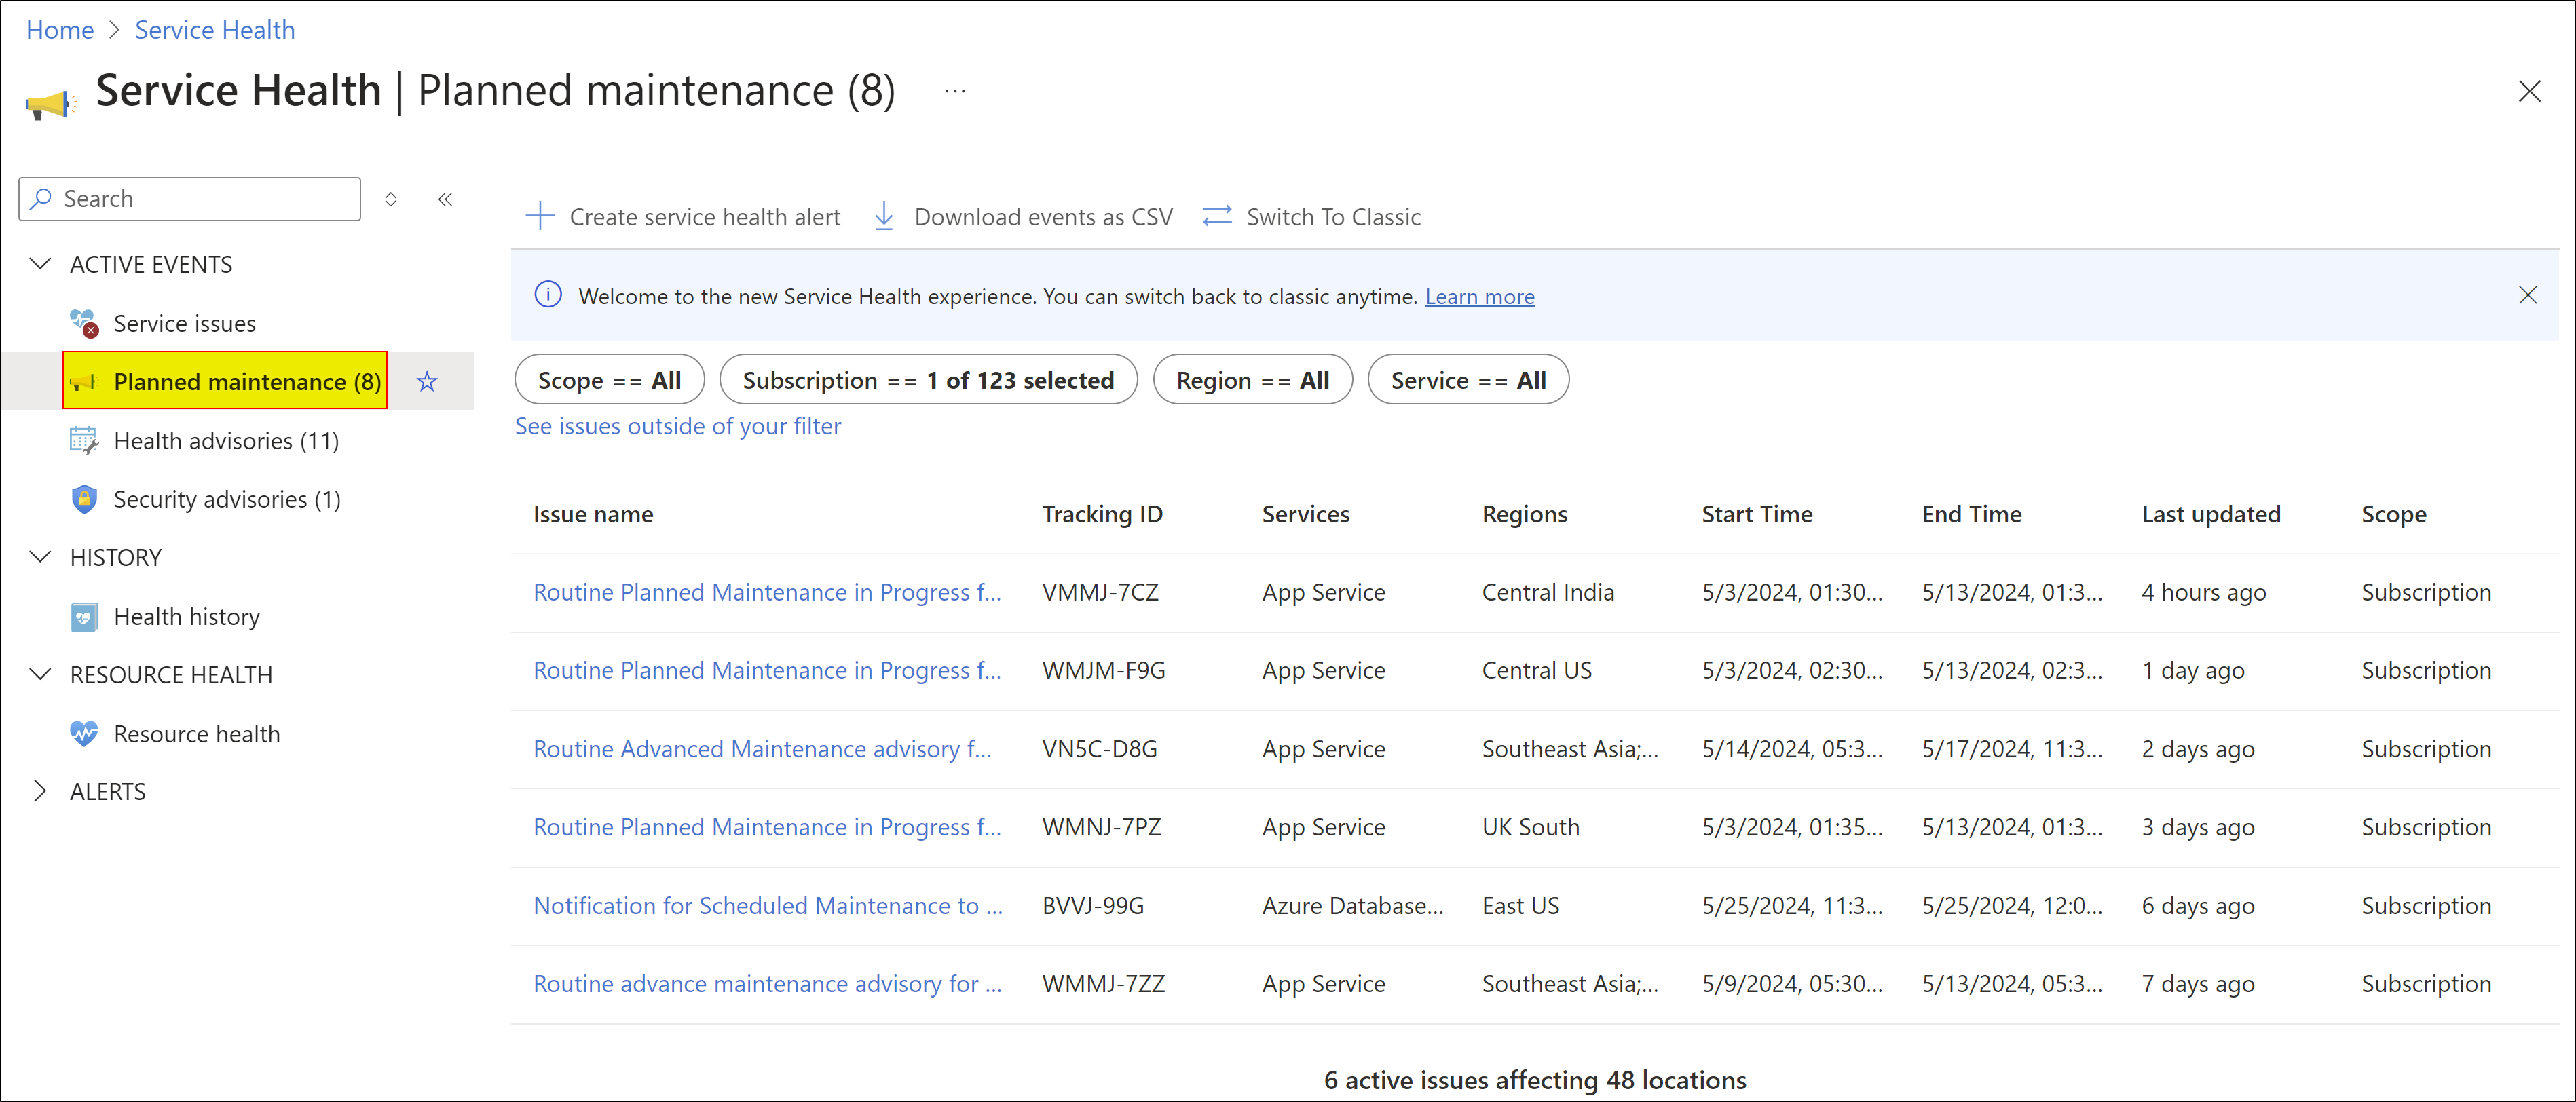
Task: Sort by Tracking ID column header
Action: coord(1102,514)
